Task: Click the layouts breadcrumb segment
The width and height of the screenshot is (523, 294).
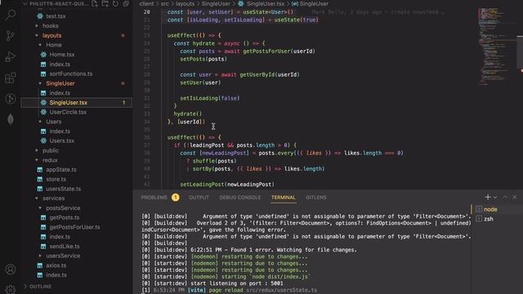Action: (186, 3)
